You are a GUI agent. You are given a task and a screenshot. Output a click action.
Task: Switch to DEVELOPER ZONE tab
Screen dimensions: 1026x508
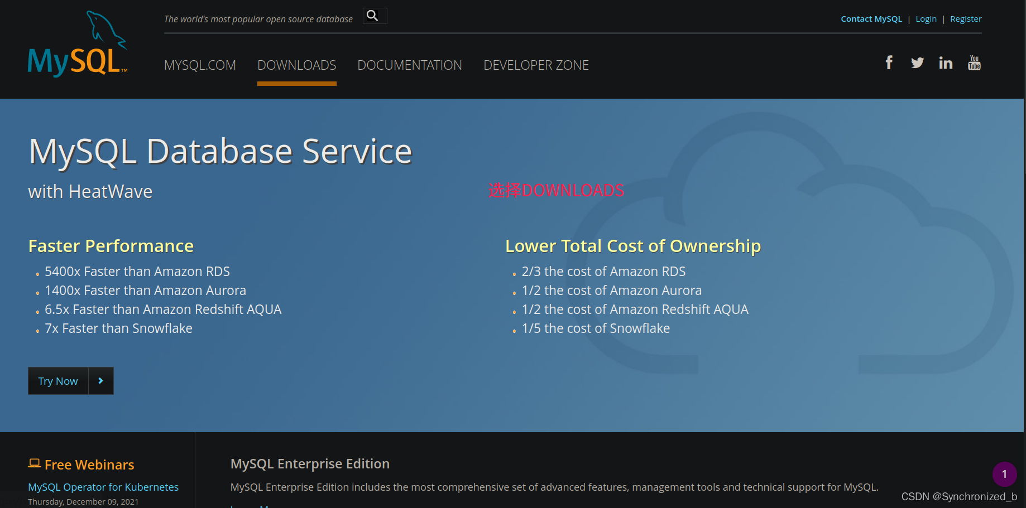(536, 65)
